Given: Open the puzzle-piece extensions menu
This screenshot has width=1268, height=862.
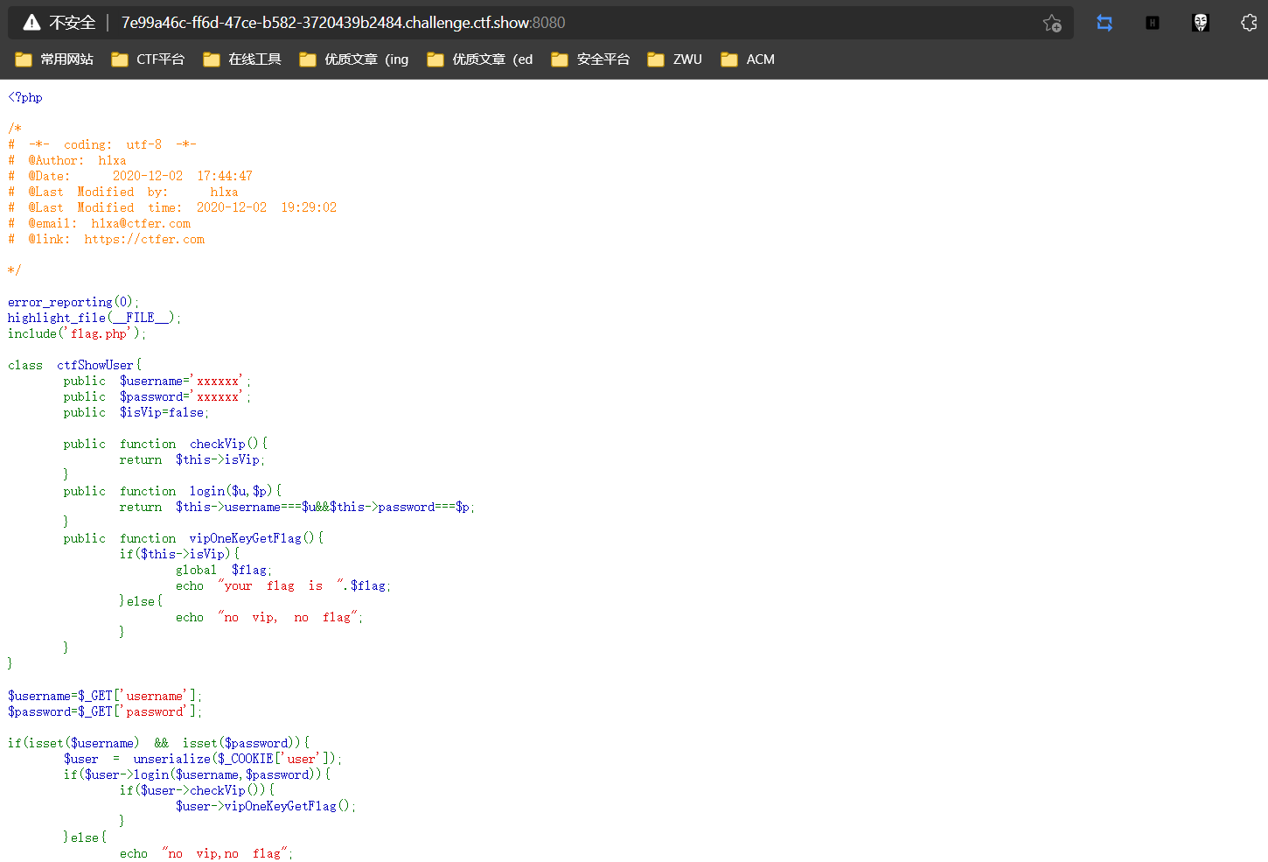Looking at the screenshot, I should 1249,24.
